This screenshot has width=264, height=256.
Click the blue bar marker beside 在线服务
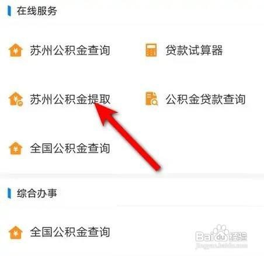pos(9,11)
